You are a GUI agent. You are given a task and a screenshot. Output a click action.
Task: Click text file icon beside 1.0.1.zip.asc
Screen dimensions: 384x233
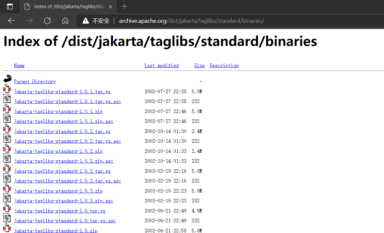tap(7, 118)
